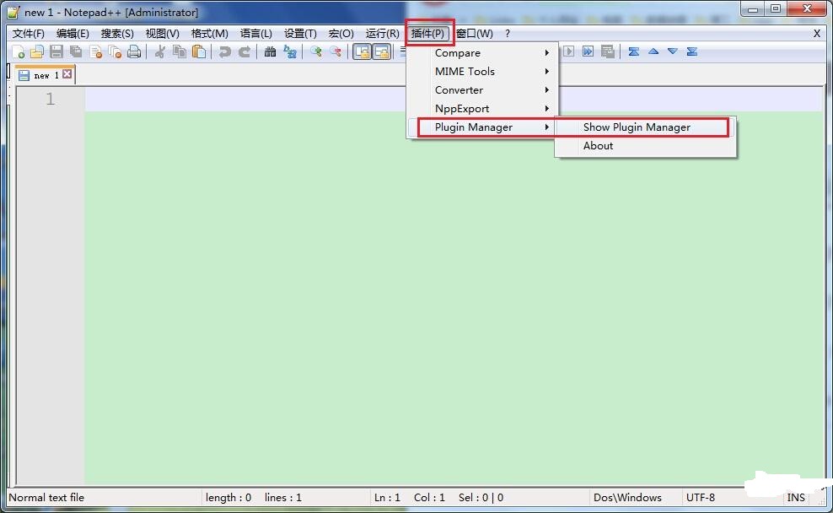Click the Zoom Out magnifier icon

click(x=336, y=51)
